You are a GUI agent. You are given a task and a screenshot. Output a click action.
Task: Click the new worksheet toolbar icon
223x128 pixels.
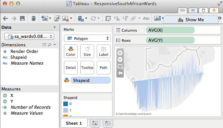45,18
